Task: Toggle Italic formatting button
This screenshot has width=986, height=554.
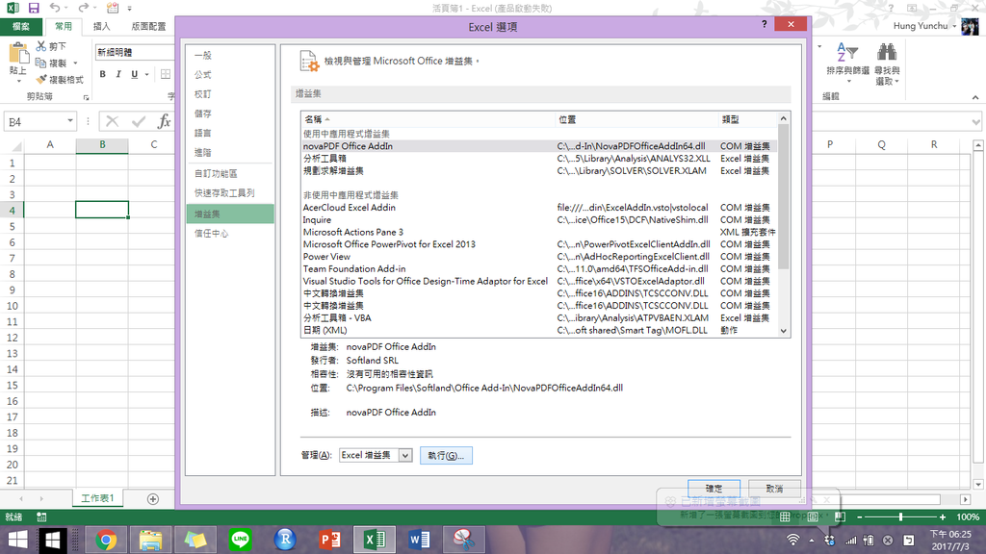Action: pos(118,74)
